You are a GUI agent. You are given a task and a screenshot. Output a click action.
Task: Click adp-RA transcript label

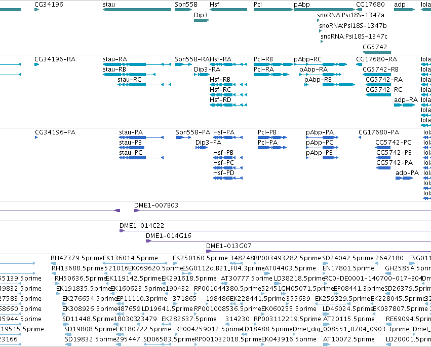[406, 100]
